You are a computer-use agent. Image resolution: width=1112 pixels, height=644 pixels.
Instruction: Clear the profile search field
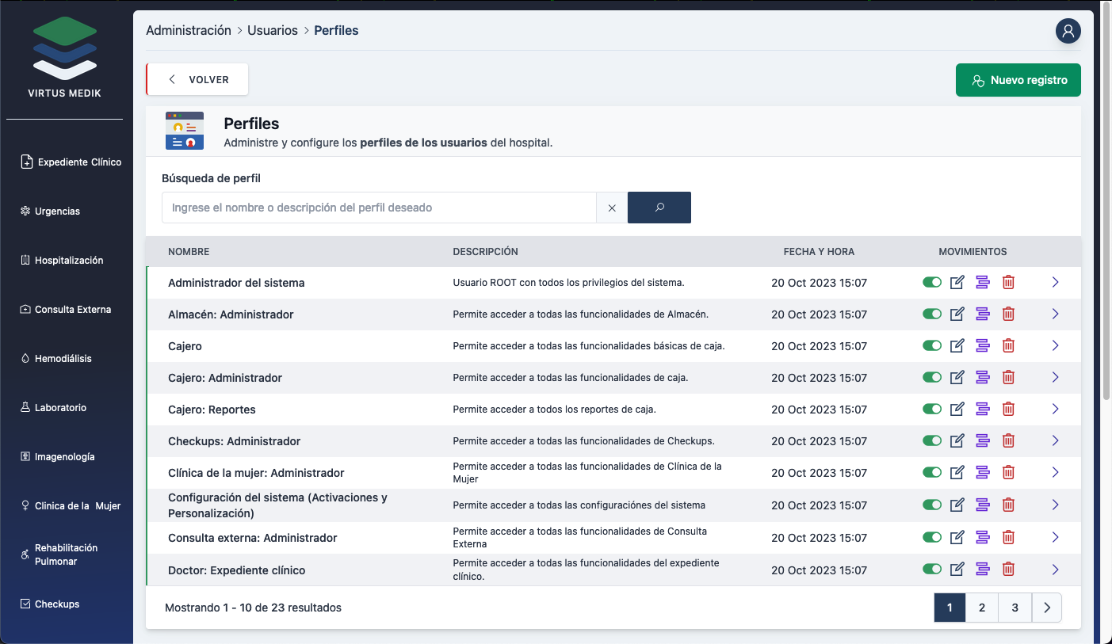coord(612,208)
